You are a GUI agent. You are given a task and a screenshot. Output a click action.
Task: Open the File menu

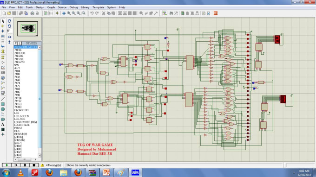click(4, 7)
